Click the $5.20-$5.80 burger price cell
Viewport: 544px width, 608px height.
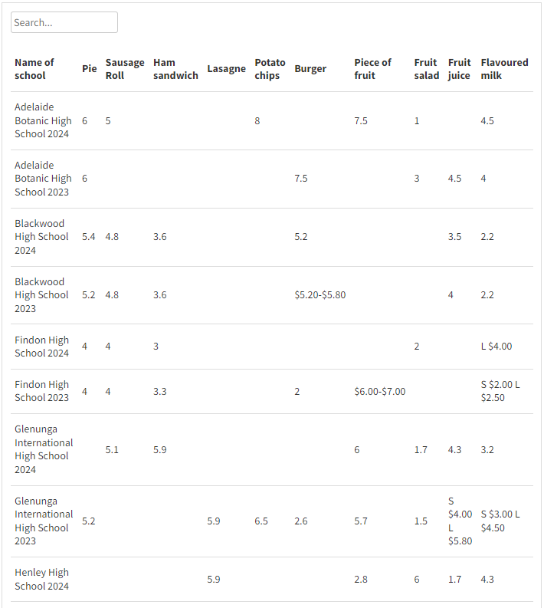[x=320, y=295]
